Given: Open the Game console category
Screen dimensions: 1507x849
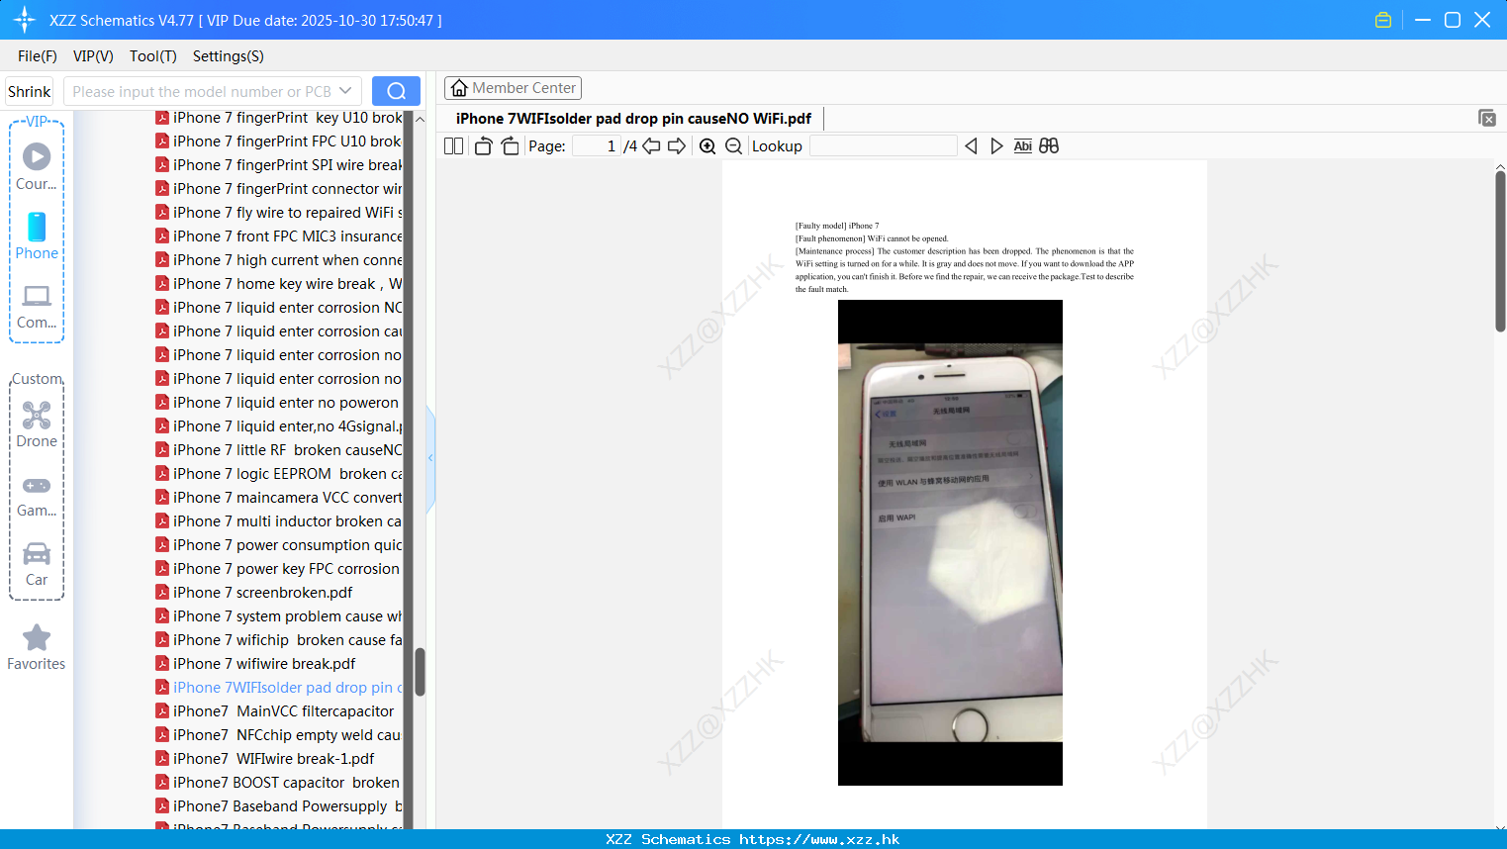Looking at the screenshot, I should (37, 495).
